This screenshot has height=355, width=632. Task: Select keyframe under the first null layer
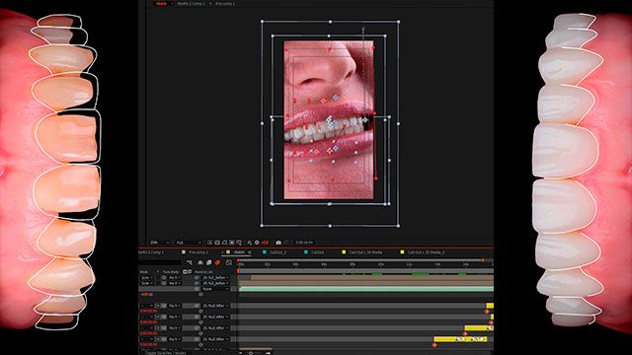pos(487,312)
